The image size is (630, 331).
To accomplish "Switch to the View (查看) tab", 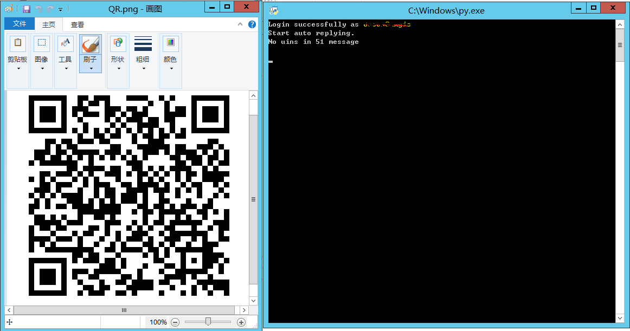I will pyautogui.click(x=77, y=24).
